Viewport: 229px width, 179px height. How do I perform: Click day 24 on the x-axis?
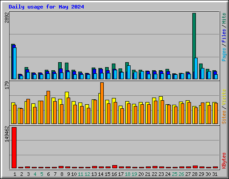pyautogui.click(x=168, y=174)
